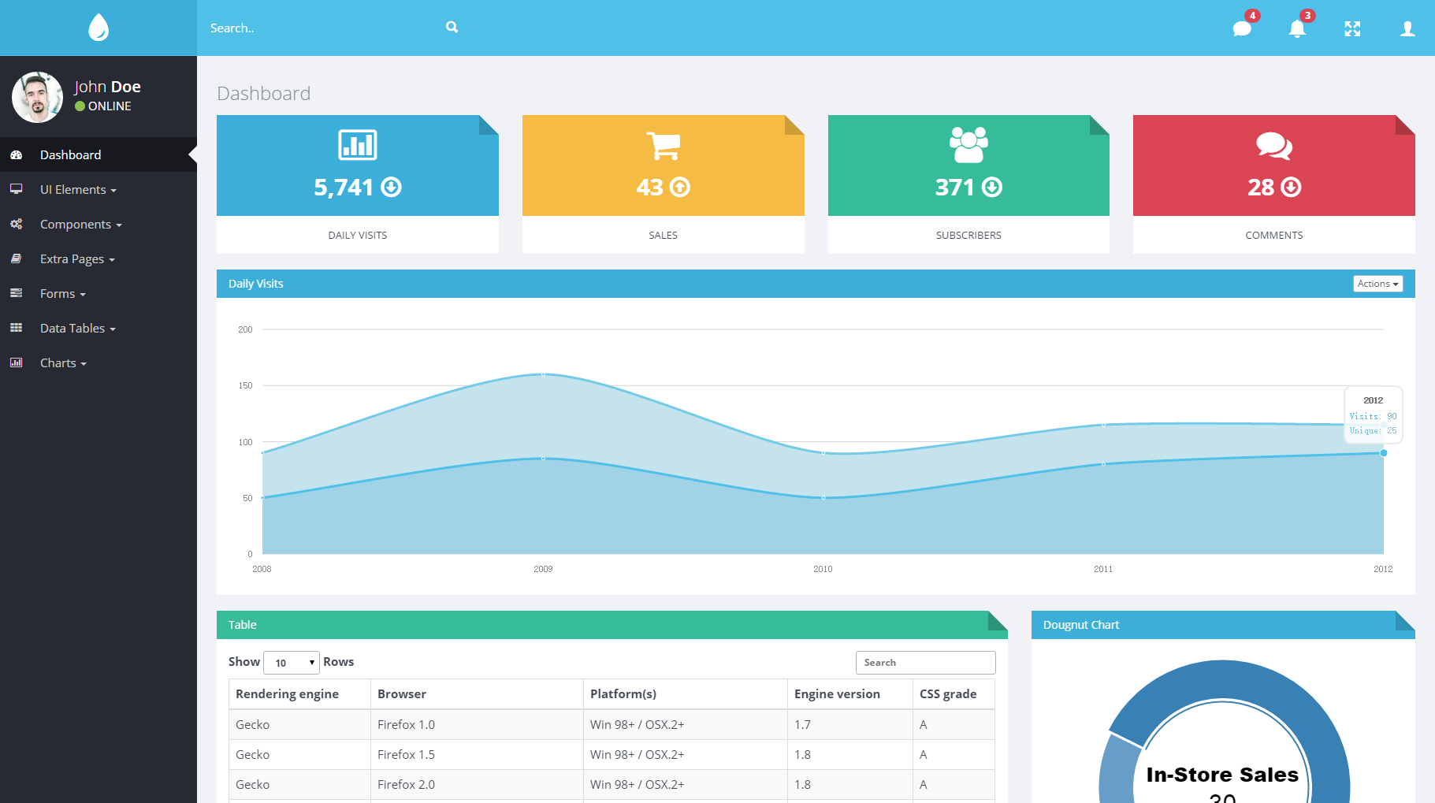Click the John Doe name text
Image resolution: width=1435 pixels, height=803 pixels.
(x=107, y=87)
